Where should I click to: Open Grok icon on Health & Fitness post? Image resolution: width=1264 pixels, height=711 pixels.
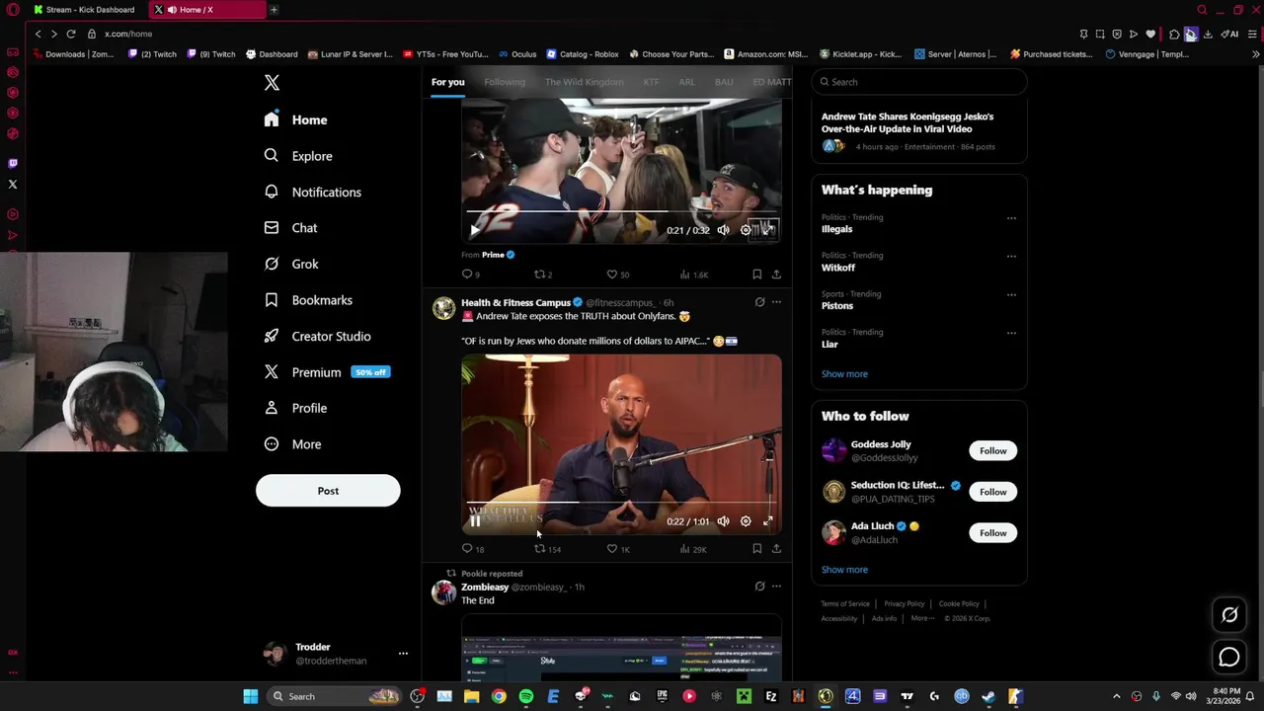tap(759, 302)
